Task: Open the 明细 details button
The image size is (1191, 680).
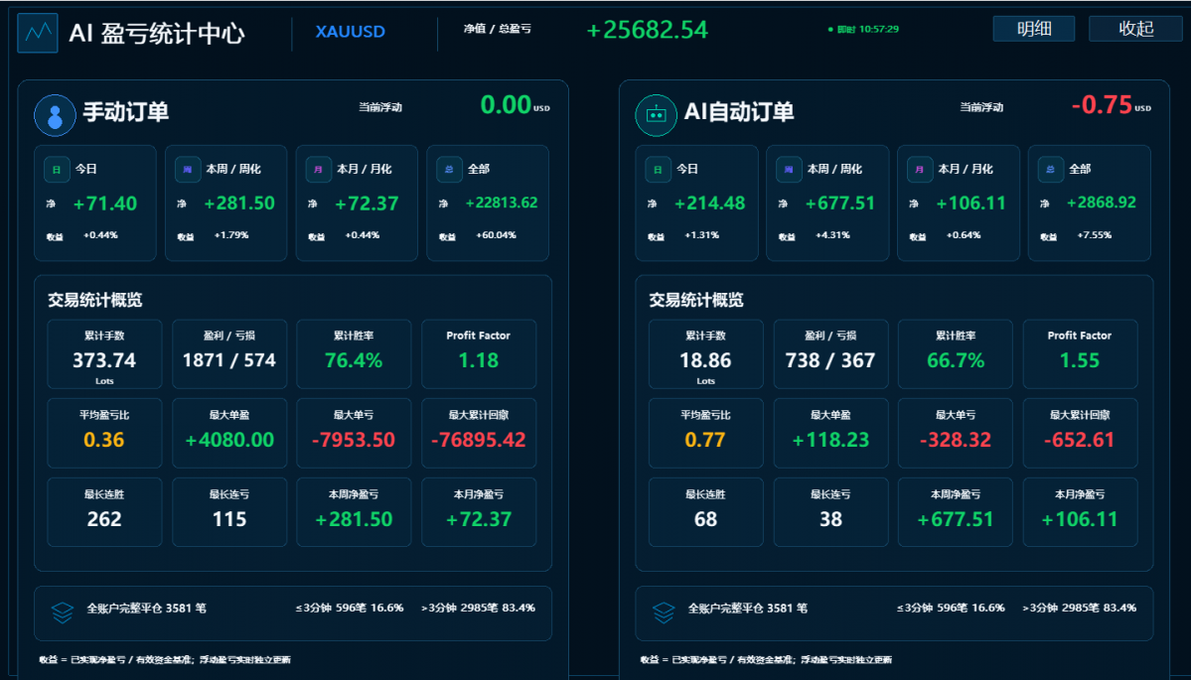Action: coord(1034,29)
